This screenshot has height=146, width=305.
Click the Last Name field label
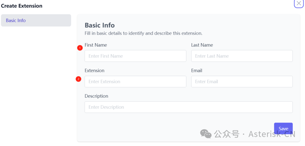pos(202,45)
